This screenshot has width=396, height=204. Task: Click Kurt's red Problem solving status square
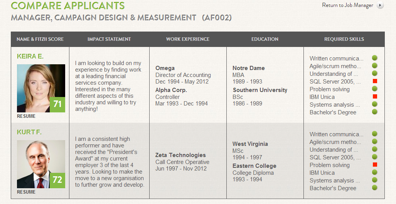[x=374, y=165]
